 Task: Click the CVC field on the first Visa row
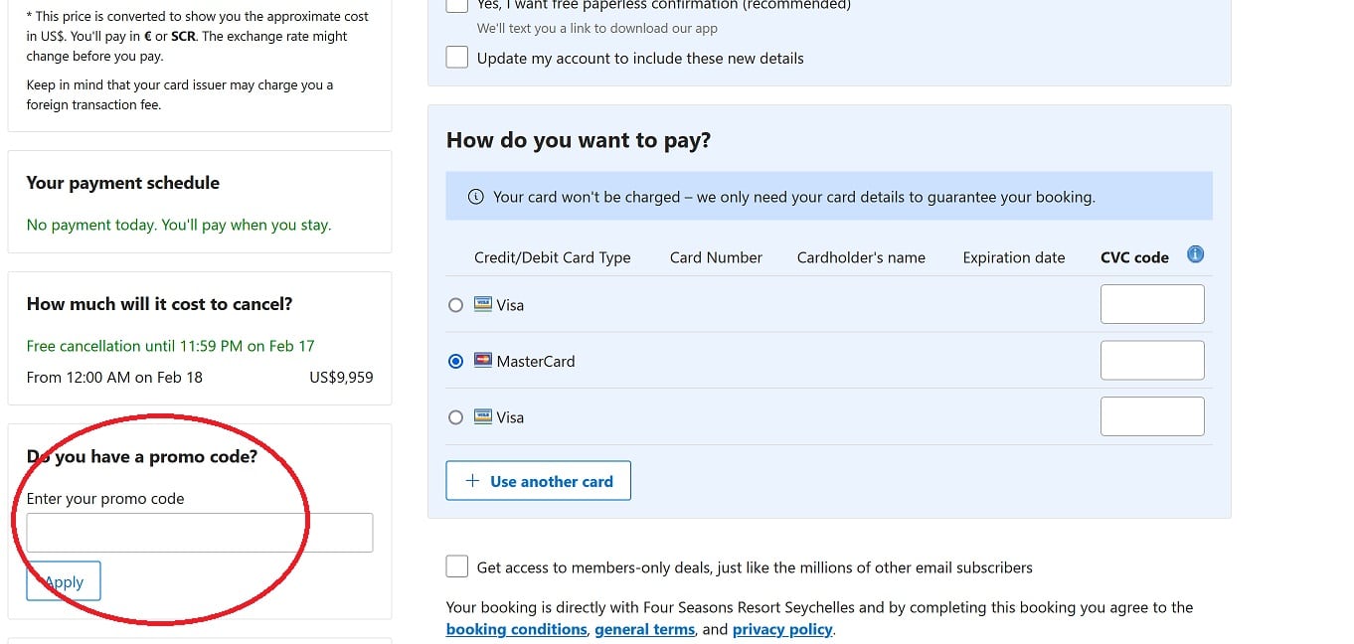[1151, 304]
